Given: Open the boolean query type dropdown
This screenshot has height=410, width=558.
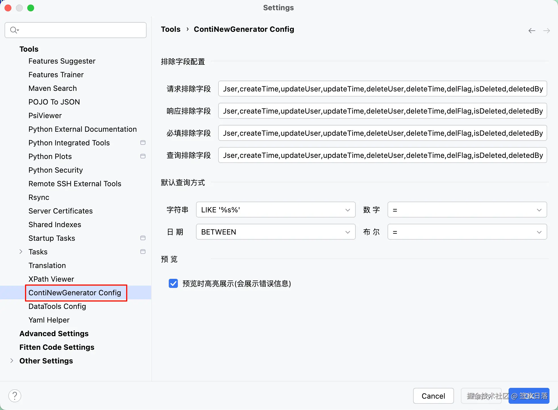Looking at the screenshot, I should coord(467,232).
